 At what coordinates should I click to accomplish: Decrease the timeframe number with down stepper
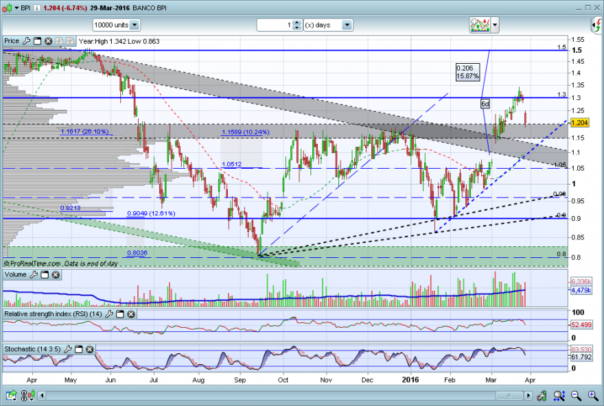(297, 27)
